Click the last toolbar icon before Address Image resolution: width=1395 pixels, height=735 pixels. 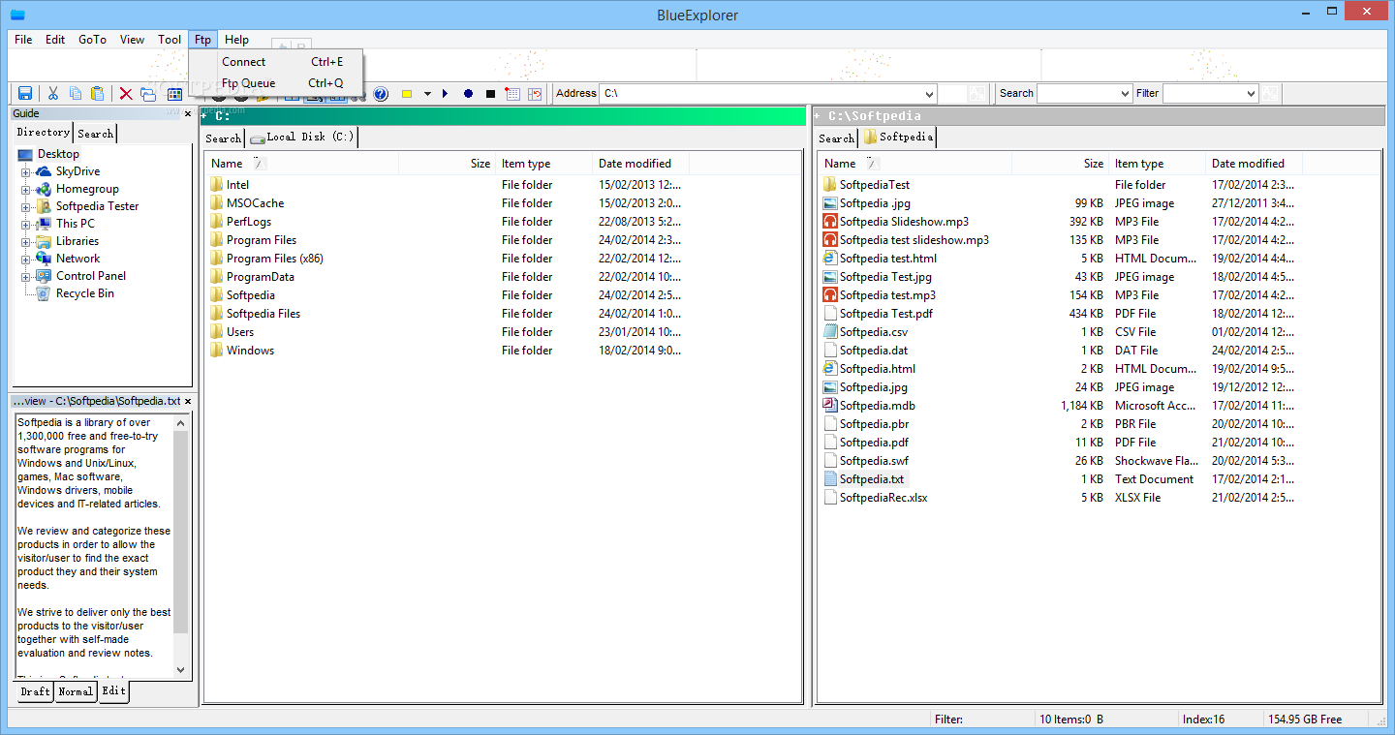point(535,94)
